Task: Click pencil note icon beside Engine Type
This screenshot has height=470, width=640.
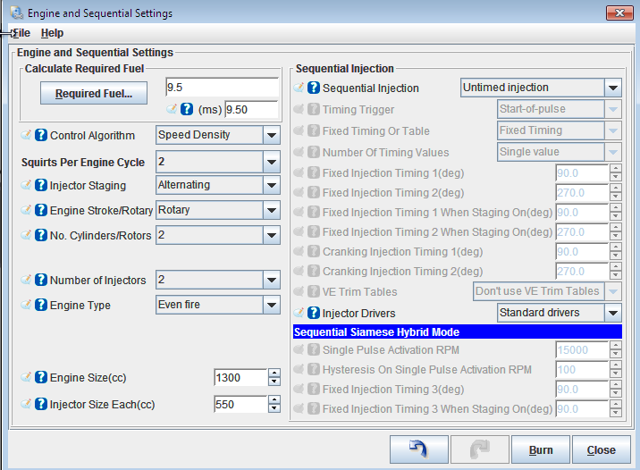Action: 26,305
